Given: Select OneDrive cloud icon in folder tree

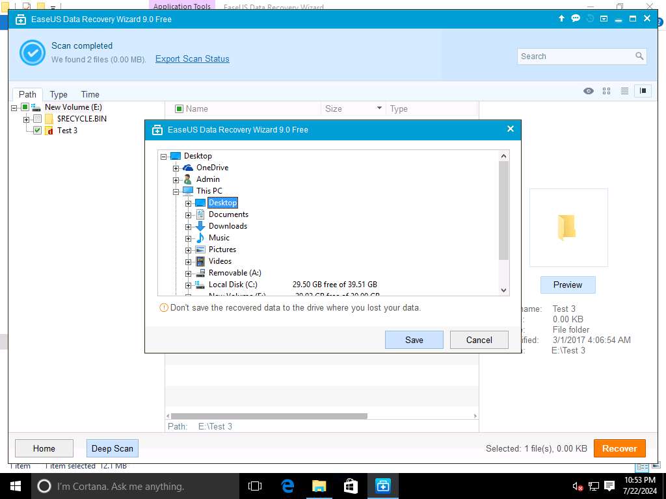Looking at the screenshot, I should tap(188, 168).
